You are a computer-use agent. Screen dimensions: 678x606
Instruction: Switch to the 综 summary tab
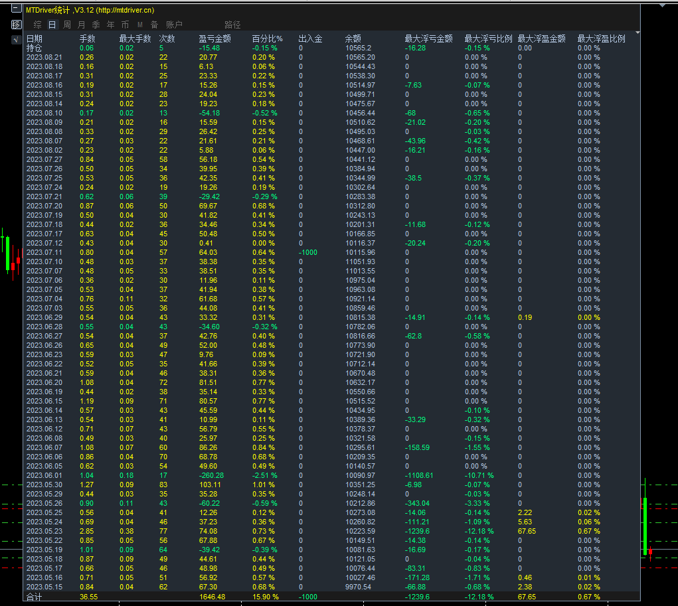tap(37, 25)
